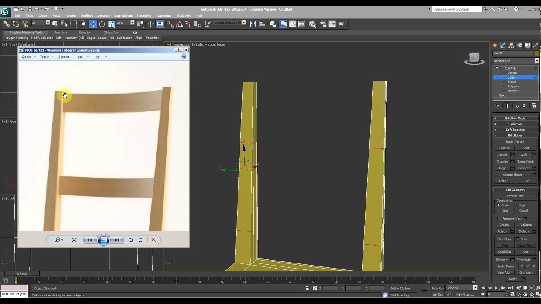Screen dimensions: 541x304
Task: Select the Polygon sub-object level
Action: [513, 86]
